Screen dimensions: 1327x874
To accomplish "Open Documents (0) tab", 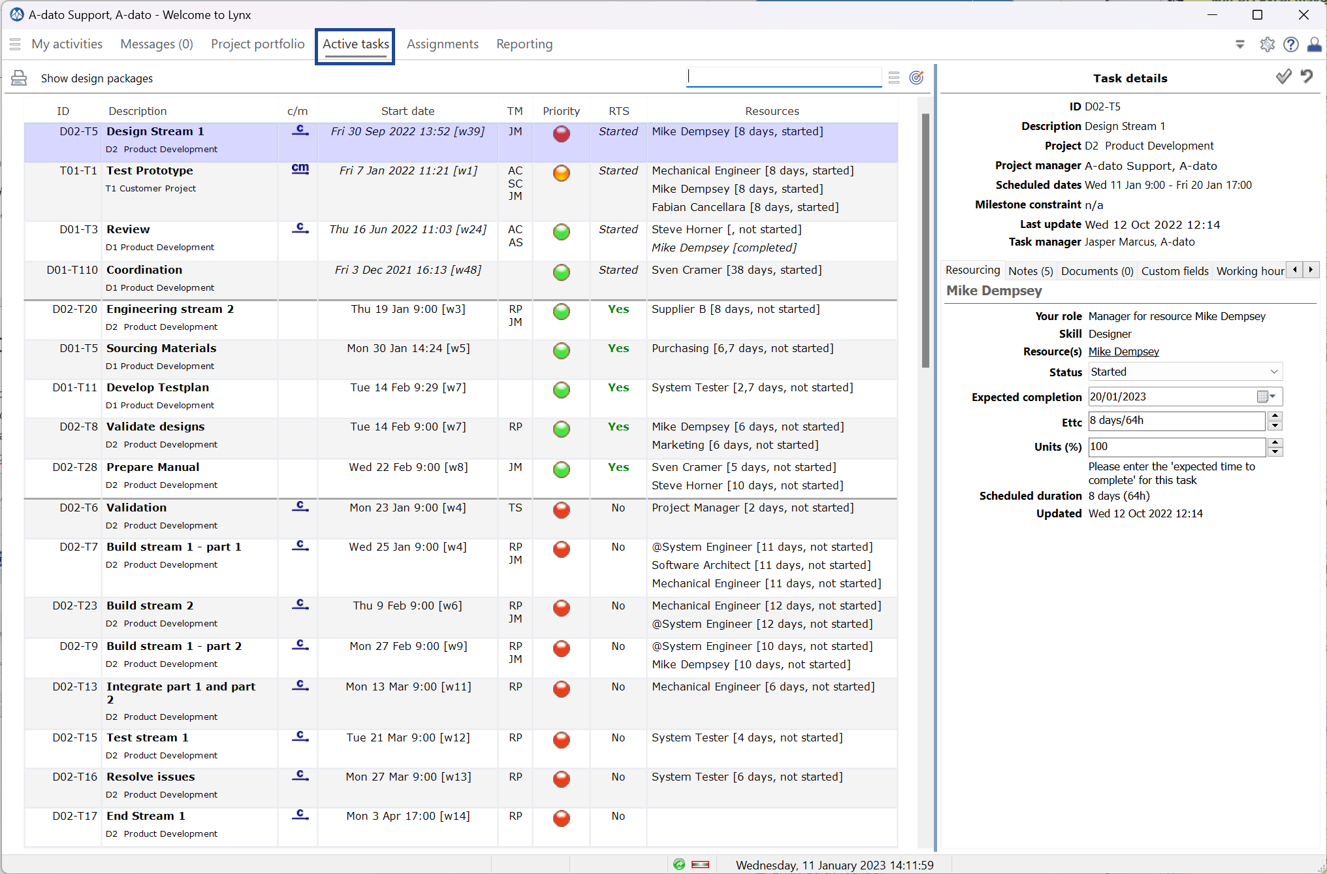I will pos(1097,271).
